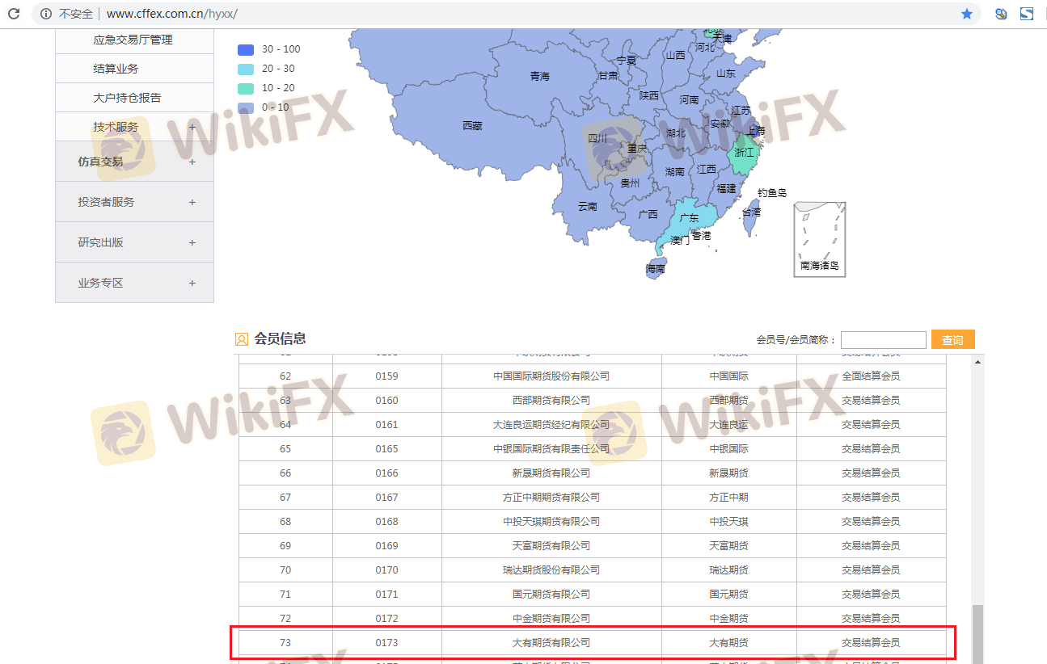Click the bookmark star icon
The image size is (1047, 664).
pyautogui.click(x=967, y=14)
